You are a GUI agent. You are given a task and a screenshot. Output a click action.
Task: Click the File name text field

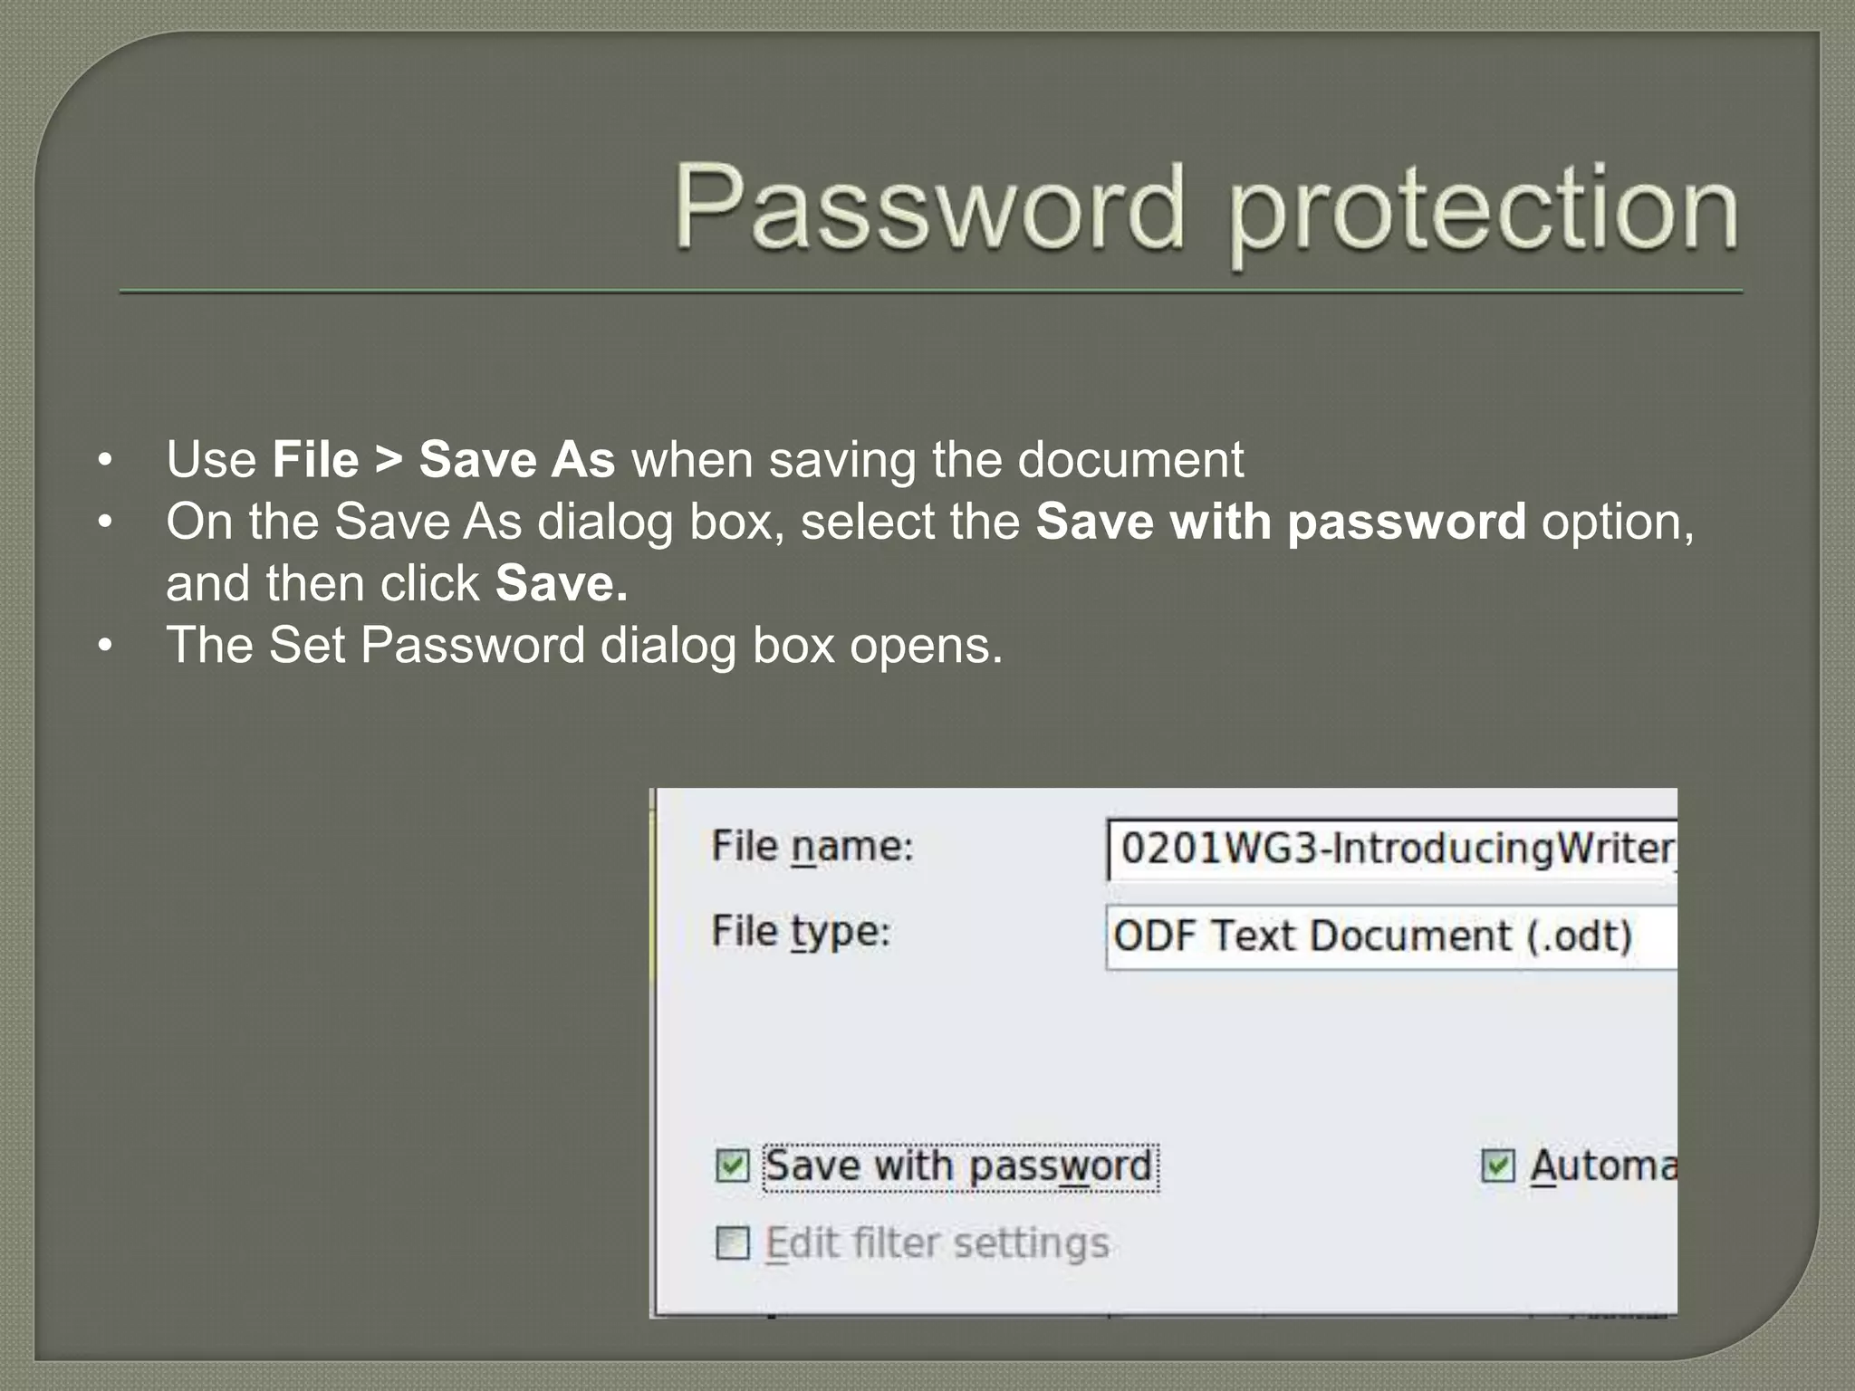point(1393,849)
